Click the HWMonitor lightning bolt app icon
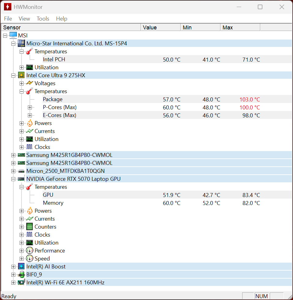 (7, 7)
